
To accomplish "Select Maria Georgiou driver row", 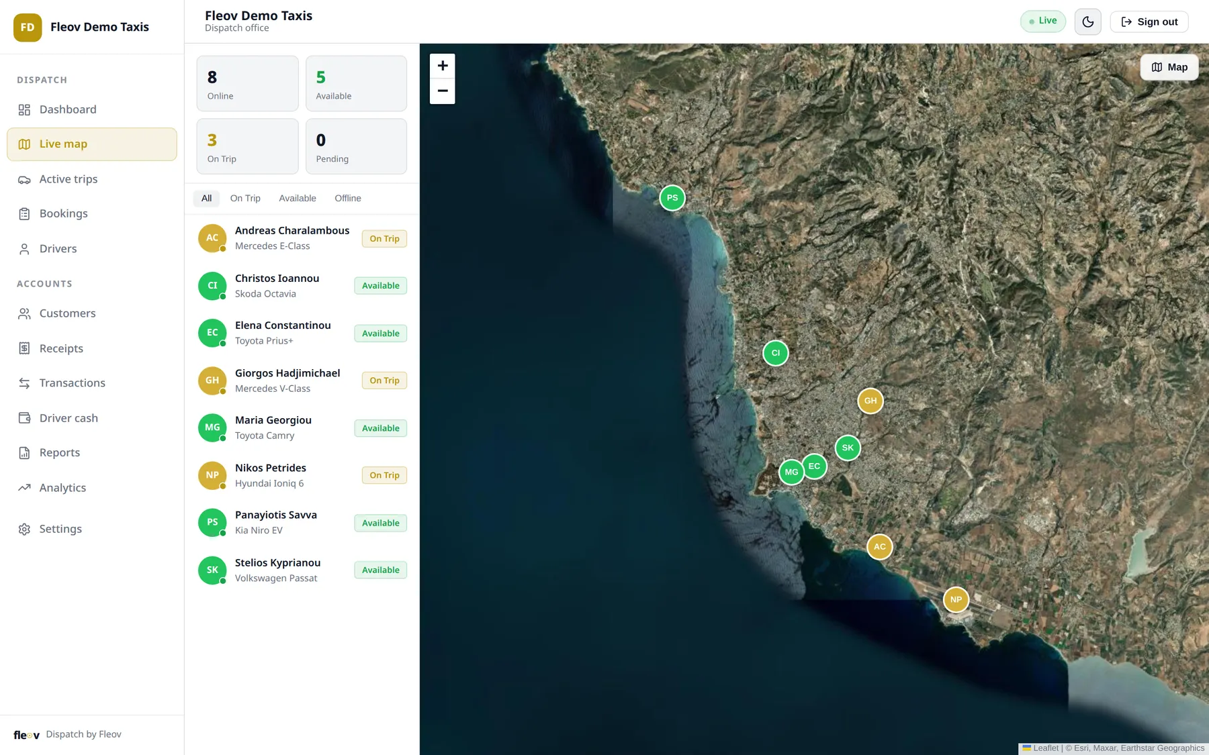I will (x=302, y=427).
